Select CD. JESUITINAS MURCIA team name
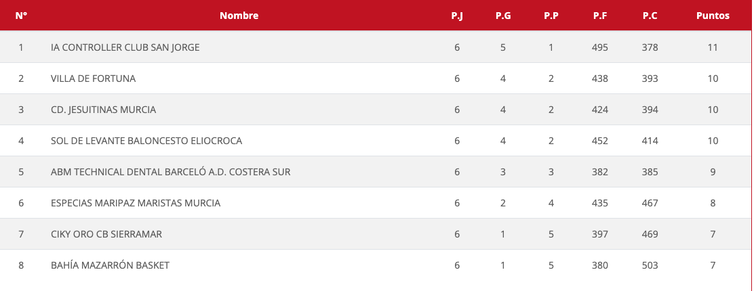The height and width of the screenshot is (291, 754). pos(103,110)
